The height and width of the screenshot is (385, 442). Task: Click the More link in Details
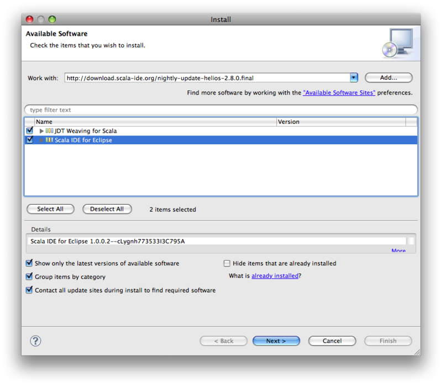[398, 251]
